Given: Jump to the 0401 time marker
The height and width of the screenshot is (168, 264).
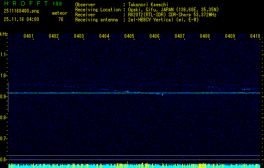Looking at the screenshot, I should pyautogui.click(x=29, y=36).
